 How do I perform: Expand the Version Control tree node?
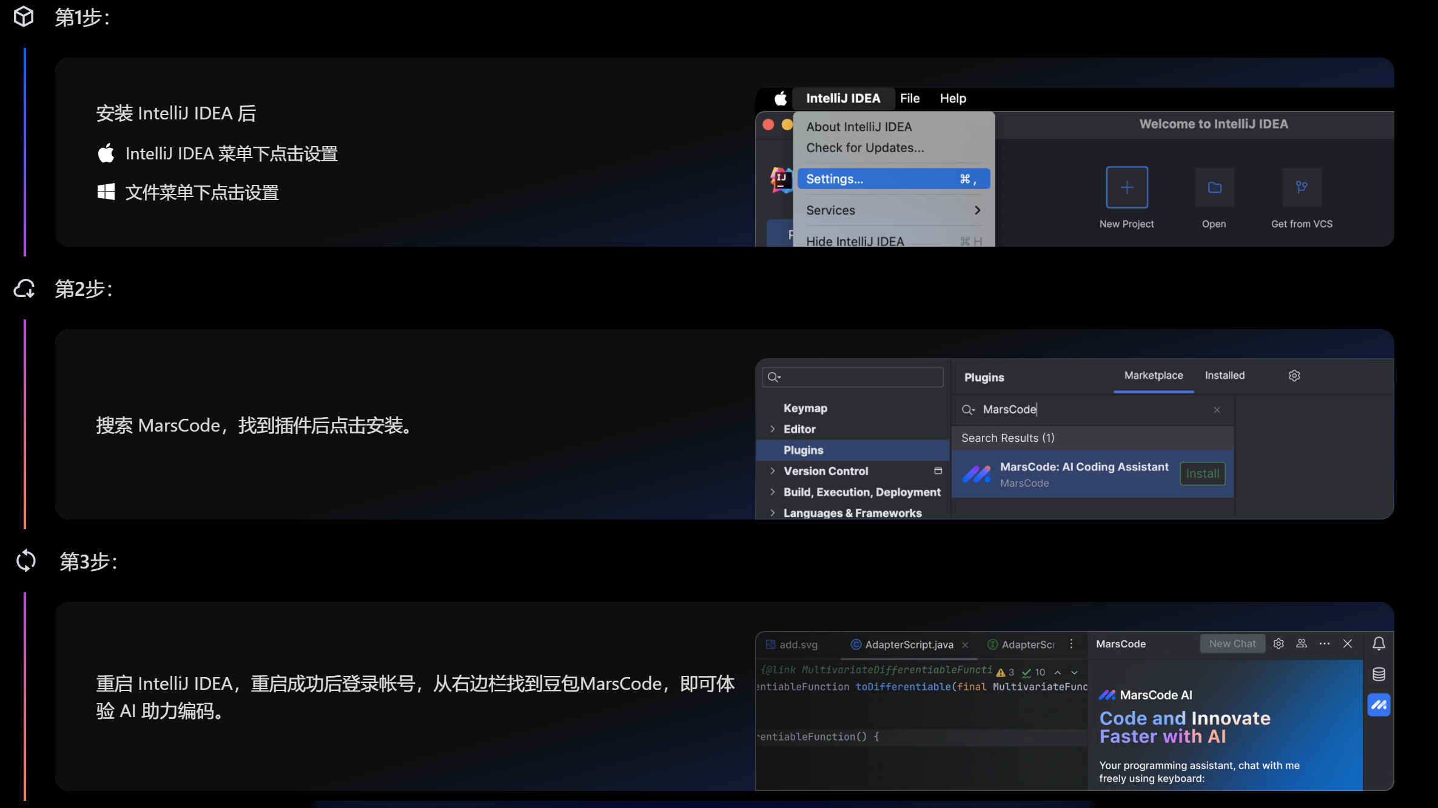click(773, 471)
